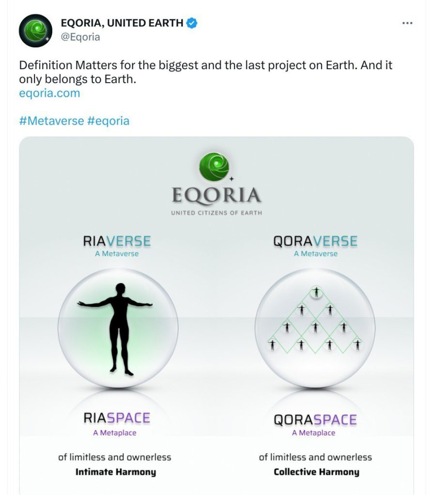Click the #eqoria hashtag
This screenshot has height=495, width=431.
tap(108, 120)
